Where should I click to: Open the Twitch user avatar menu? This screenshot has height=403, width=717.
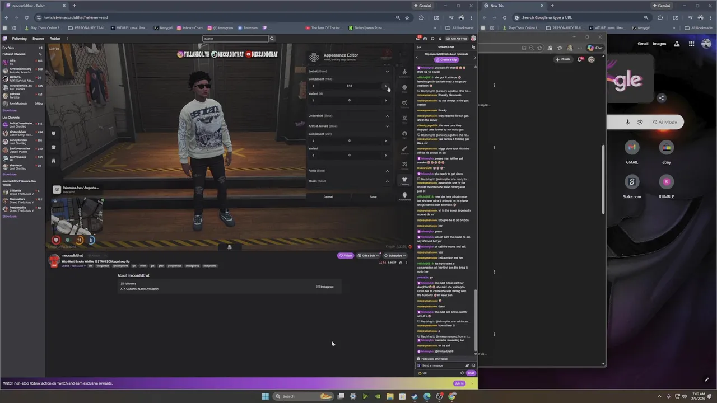point(473,39)
